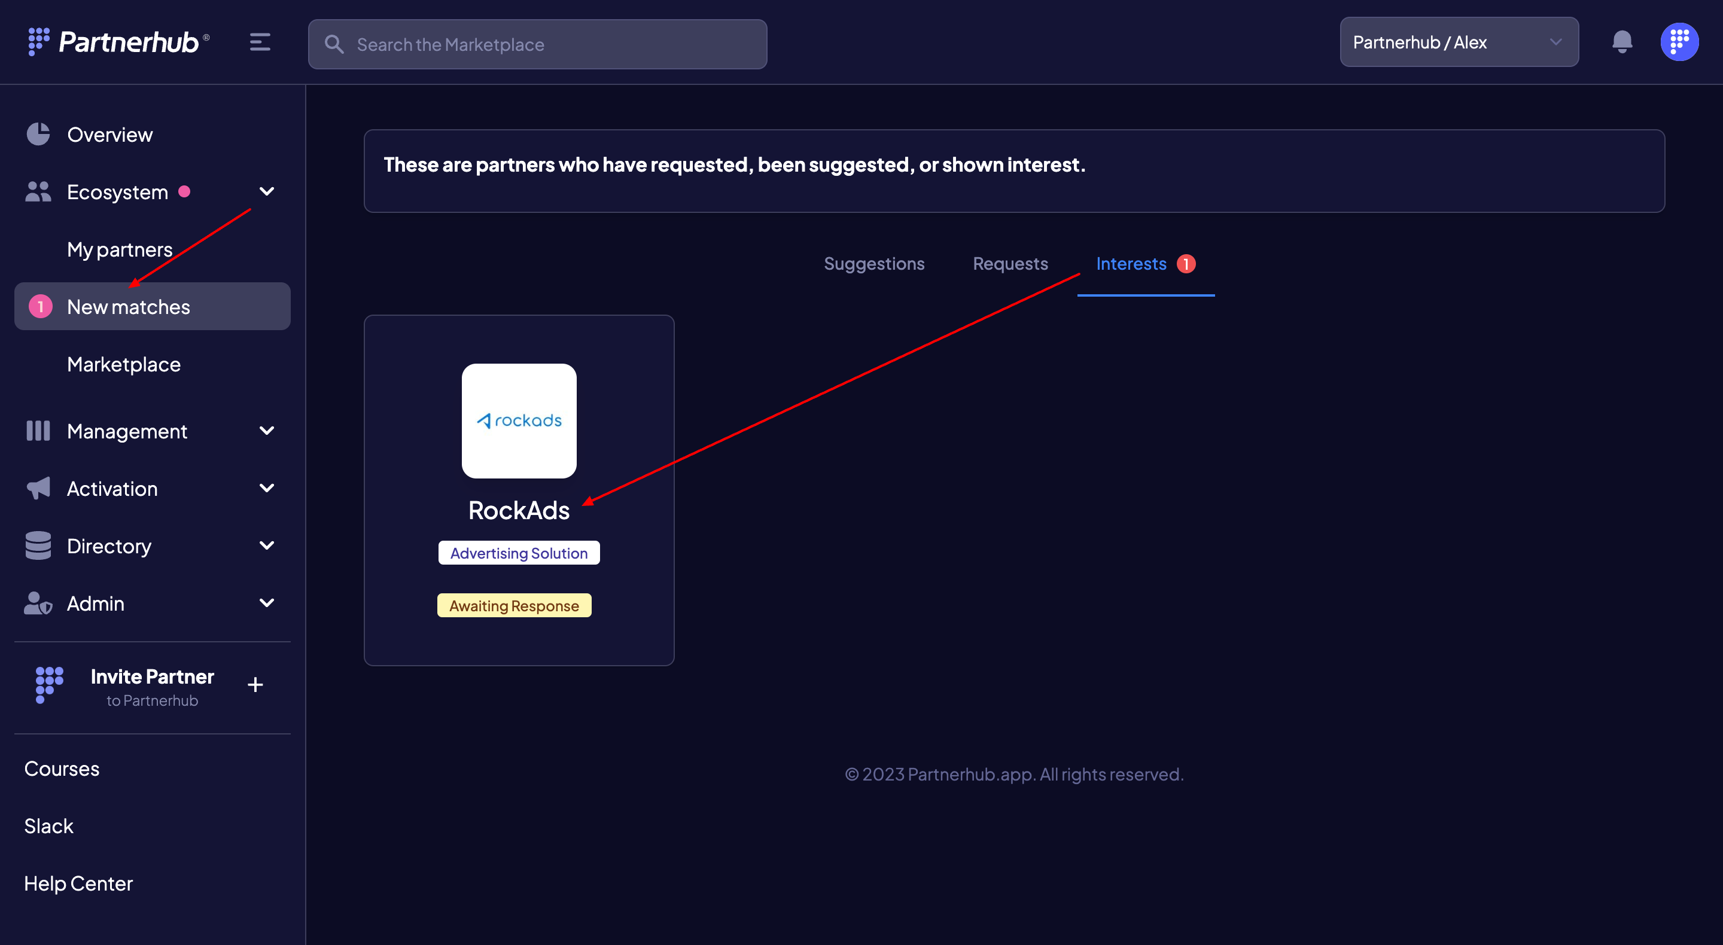Click Invite Partner to Partnerhub
This screenshot has width=1723, height=945.
(152, 686)
